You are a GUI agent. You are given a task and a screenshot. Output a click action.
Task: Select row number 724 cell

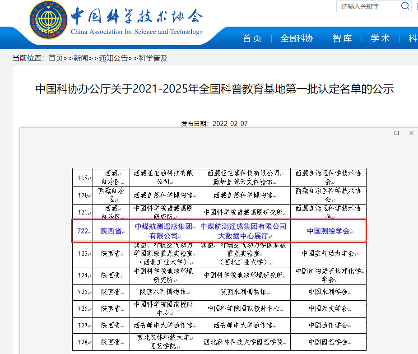(x=83, y=275)
